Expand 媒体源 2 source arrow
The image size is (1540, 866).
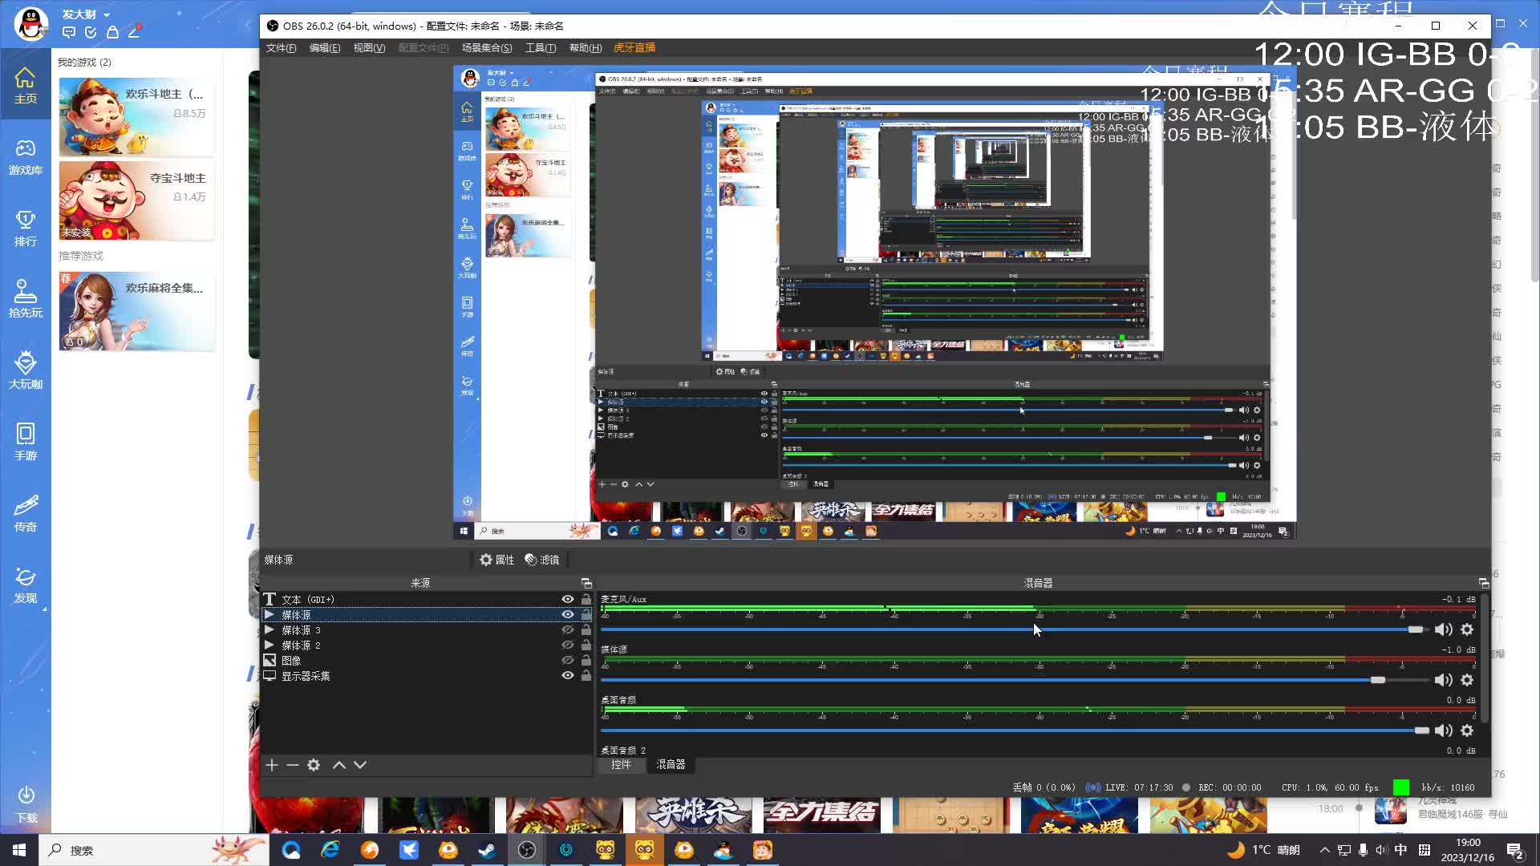click(269, 645)
